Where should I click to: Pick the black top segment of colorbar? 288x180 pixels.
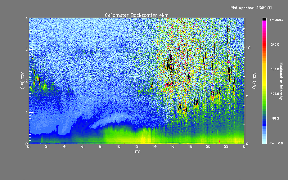coord(264,19)
